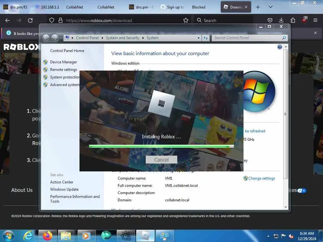323x242 pixels.
Task: Open a new Firefox tab
Action: coord(258,7)
